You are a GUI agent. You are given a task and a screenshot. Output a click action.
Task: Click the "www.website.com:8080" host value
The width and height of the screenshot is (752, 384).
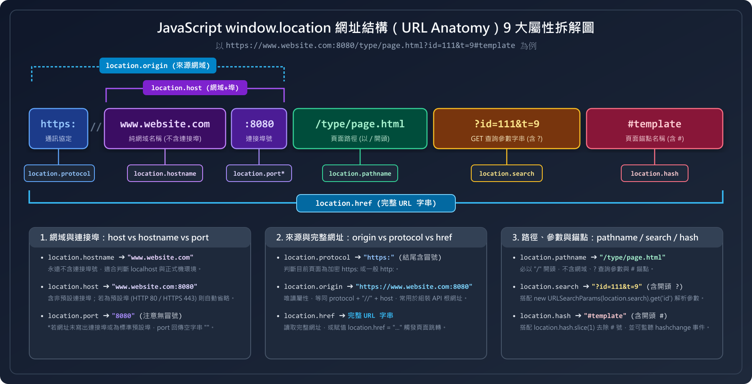[x=155, y=287]
